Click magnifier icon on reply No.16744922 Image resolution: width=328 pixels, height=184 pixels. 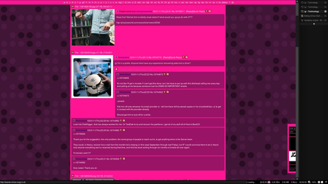click(x=168, y=92)
